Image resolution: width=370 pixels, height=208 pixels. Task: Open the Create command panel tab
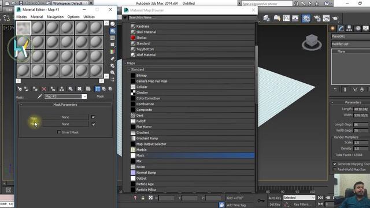tap(332, 28)
